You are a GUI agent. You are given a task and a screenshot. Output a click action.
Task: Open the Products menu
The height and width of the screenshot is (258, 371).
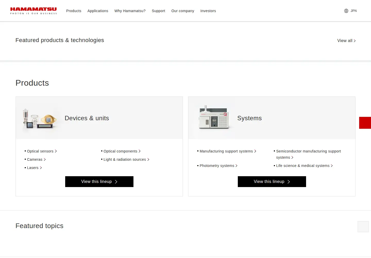pos(74,11)
